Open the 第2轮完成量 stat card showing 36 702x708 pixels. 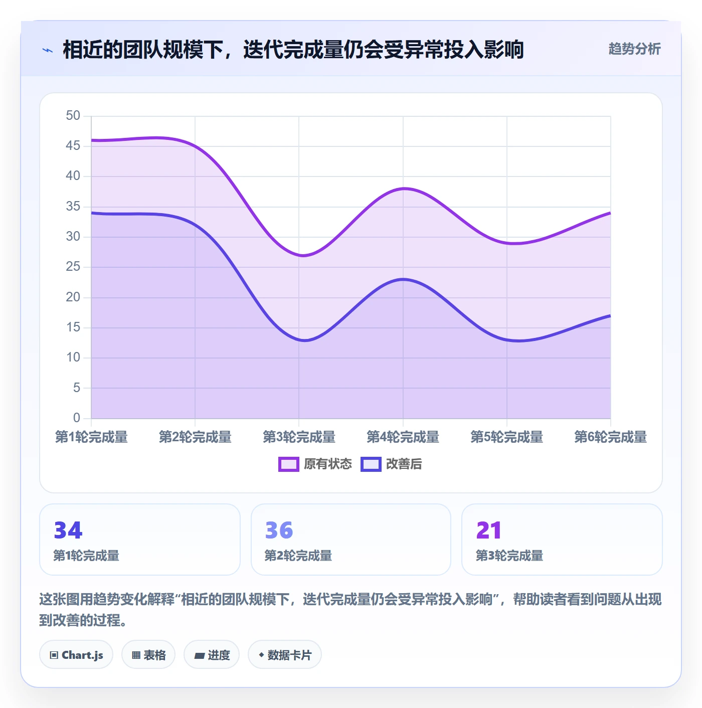351,540
